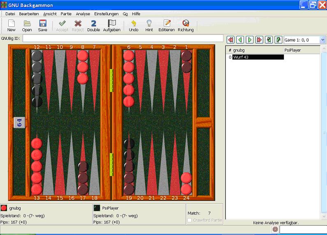This screenshot has width=327, height=235.
Task: Click the GNUBg ID input field
Action: [x=123, y=38]
